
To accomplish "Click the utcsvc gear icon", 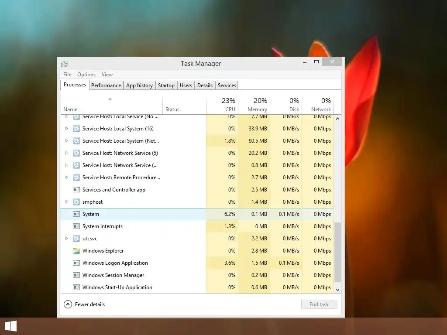I will (x=76, y=239).
